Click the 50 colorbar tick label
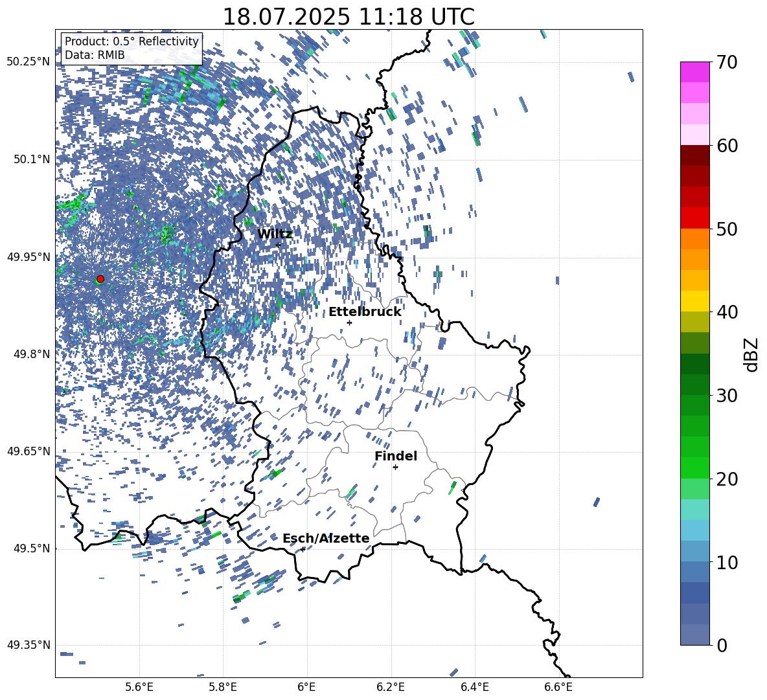Image resolution: width=767 pixels, height=700 pixels. (x=727, y=229)
